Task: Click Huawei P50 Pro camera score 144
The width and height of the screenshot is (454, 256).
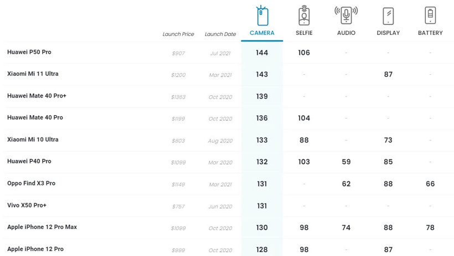Action: tap(262, 53)
